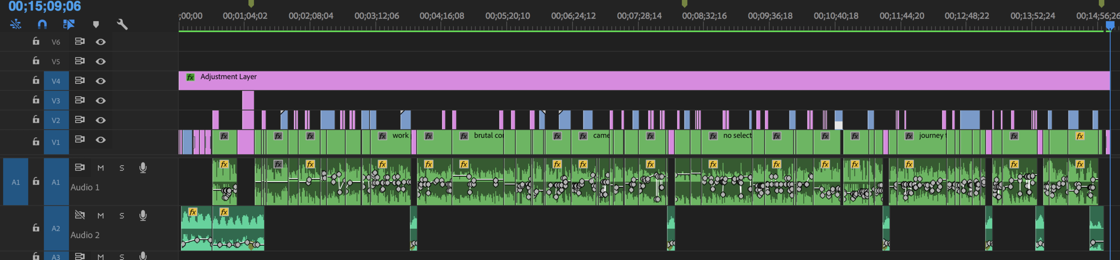Toggle sync lock on V1 track
Viewport: 1120px width, 260px height.
80,139
